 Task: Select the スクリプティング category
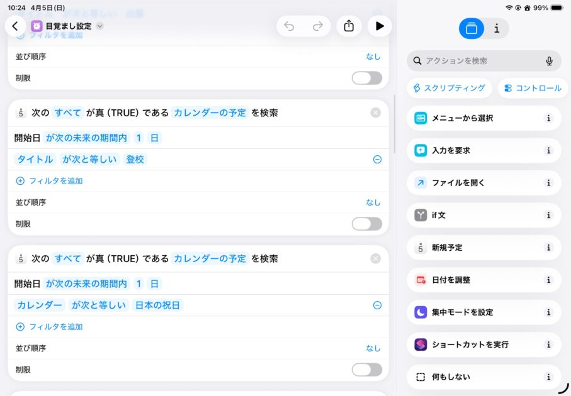(449, 88)
